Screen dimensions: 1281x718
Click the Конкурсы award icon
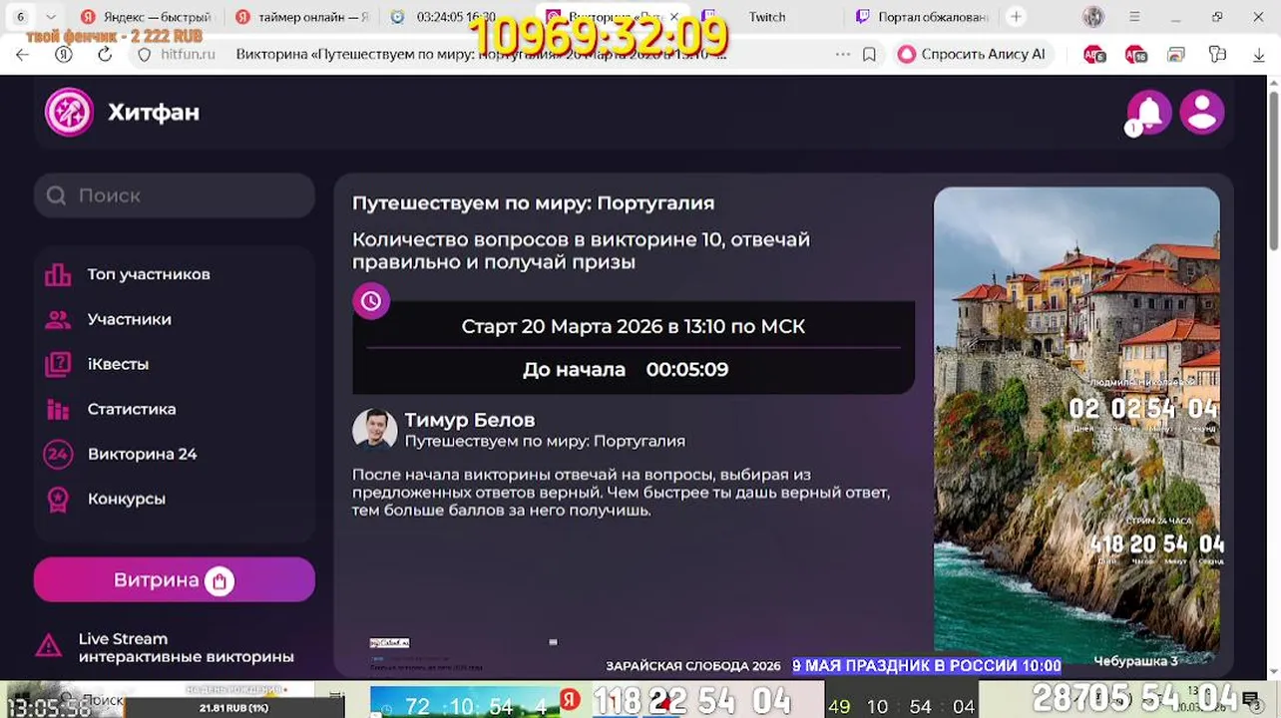(58, 499)
